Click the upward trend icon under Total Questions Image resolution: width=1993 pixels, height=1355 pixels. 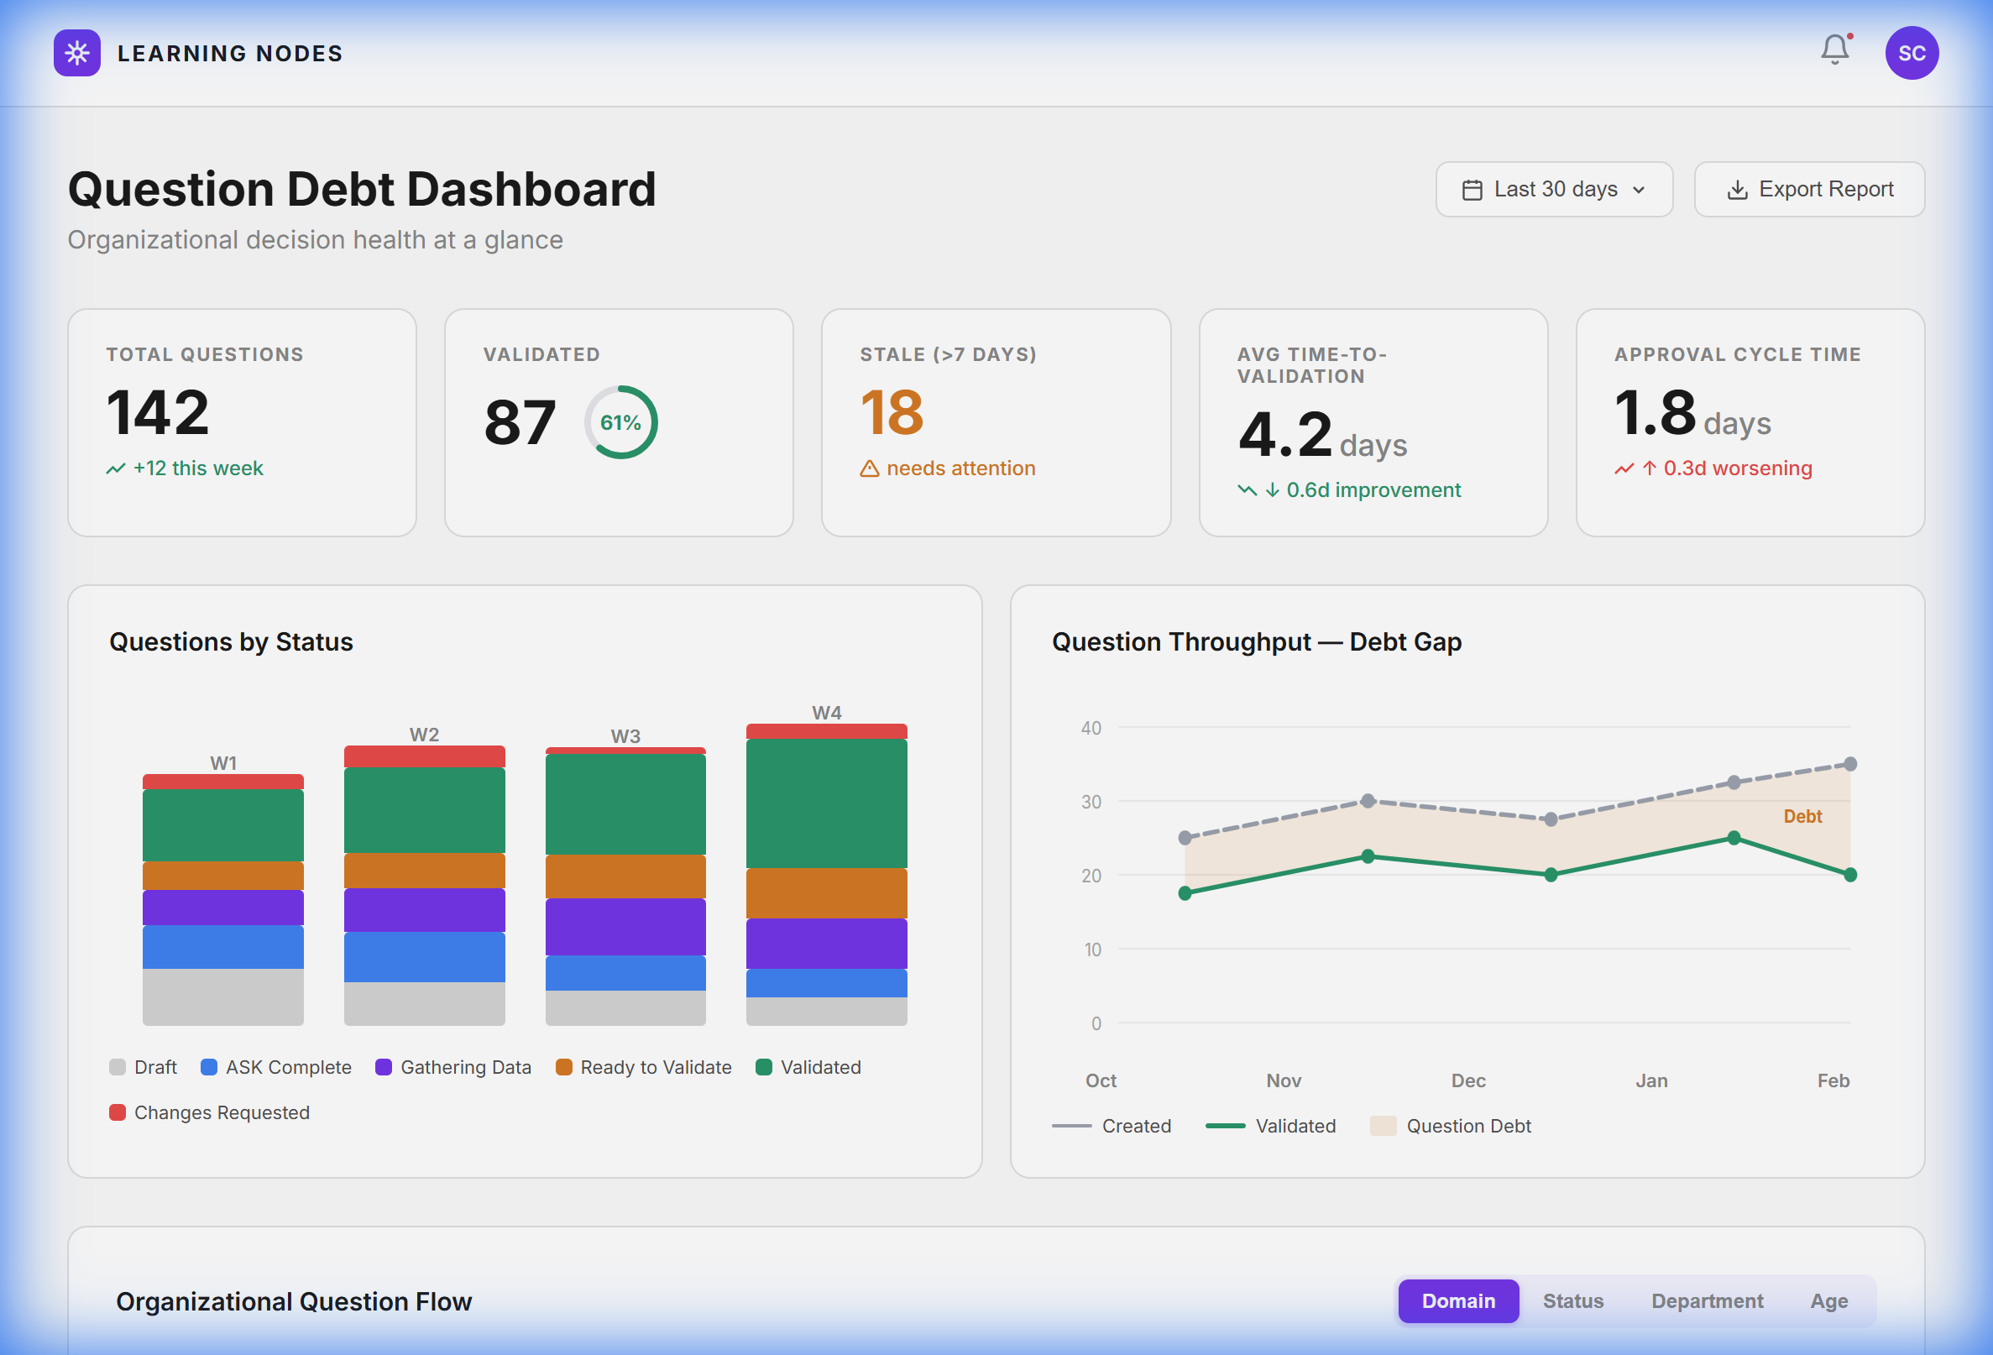(x=116, y=468)
